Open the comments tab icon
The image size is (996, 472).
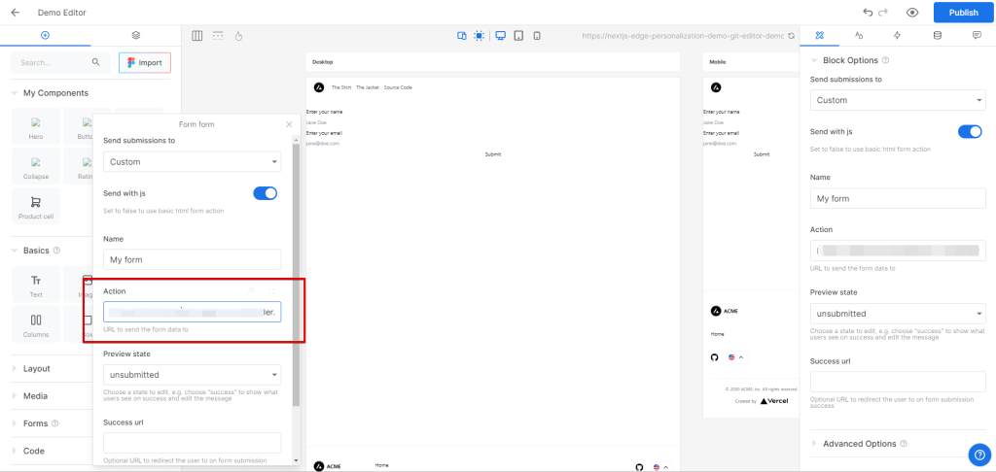(976, 35)
